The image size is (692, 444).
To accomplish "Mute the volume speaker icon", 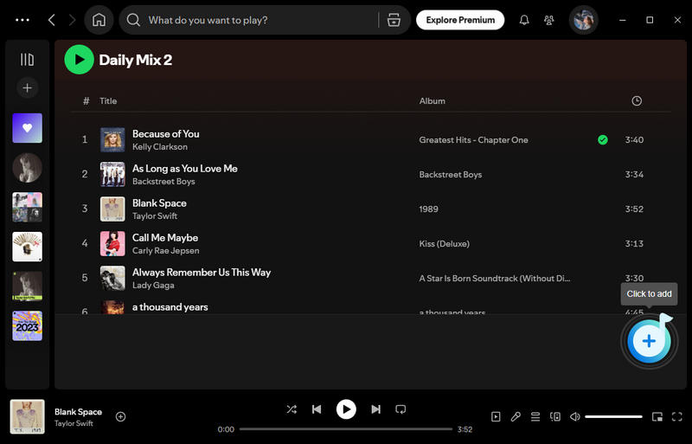I will [574, 416].
